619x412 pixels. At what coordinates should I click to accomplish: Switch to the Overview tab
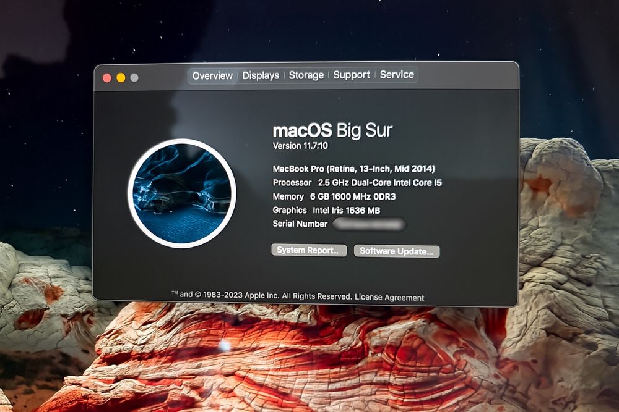(212, 75)
